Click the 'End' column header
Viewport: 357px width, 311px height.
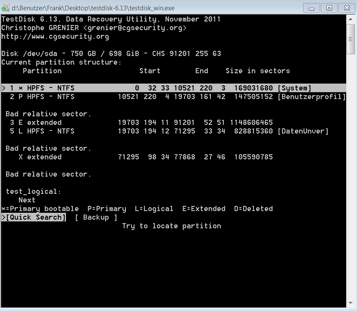click(x=201, y=71)
